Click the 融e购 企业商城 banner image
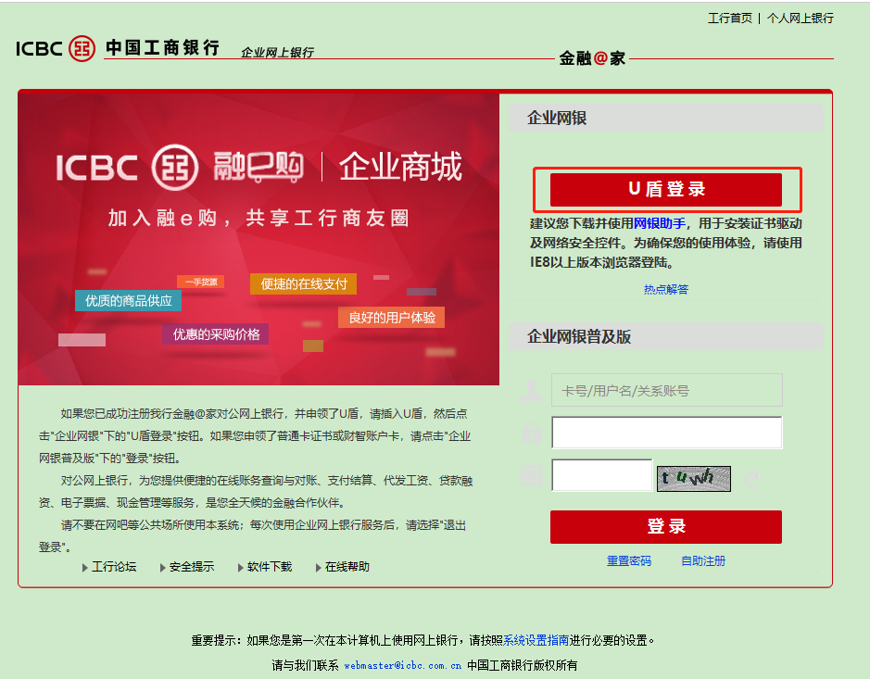 click(x=258, y=239)
